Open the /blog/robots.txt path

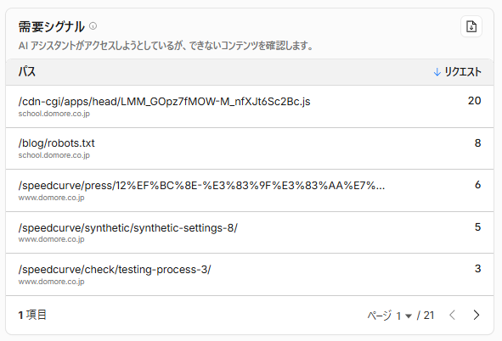56,143
